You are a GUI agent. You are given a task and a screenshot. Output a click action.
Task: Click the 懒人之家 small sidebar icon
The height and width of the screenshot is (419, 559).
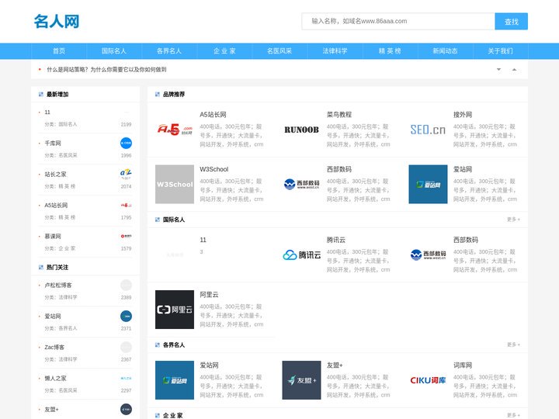pyautogui.click(x=126, y=378)
